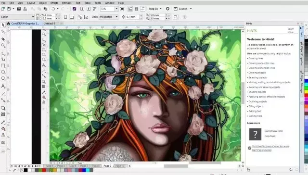Select the Text tool in the left toolbox

pos(3,86)
